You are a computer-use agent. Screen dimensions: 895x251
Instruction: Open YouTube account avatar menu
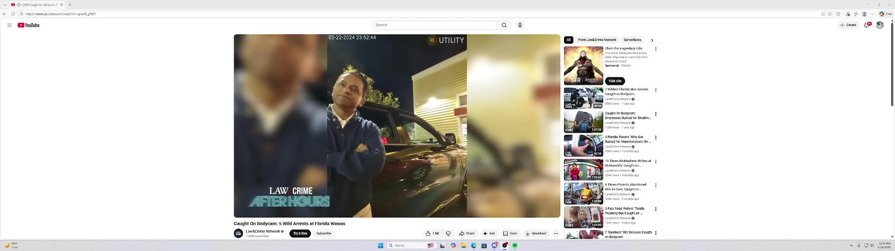[x=880, y=25]
